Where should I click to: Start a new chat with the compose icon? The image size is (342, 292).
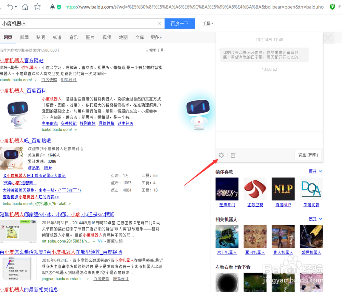pyautogui.click(x=233, y=155)
